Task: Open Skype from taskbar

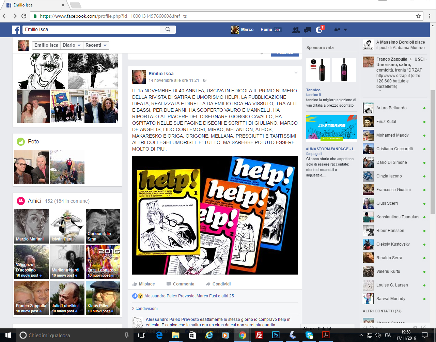Action: click(309, 336)
